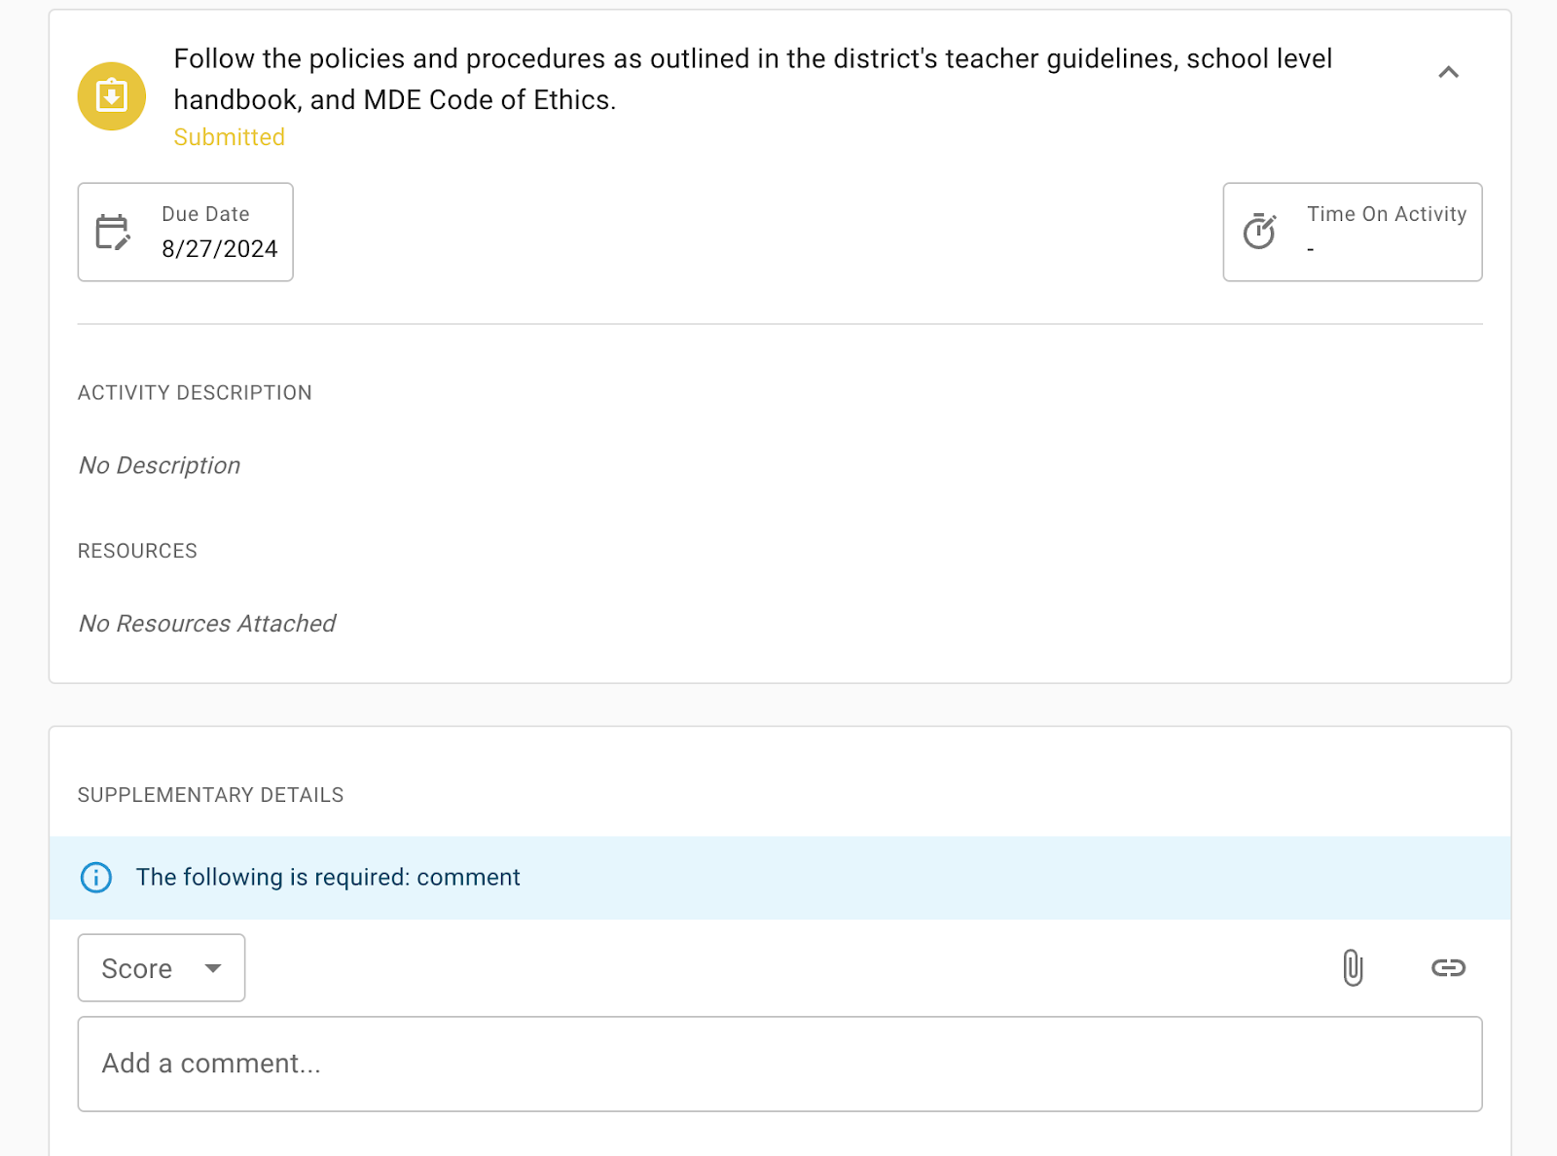This screenshot has height=1156, width=1557.
Task: Select the Due Date calendar icon
Action: click(111, 232)
